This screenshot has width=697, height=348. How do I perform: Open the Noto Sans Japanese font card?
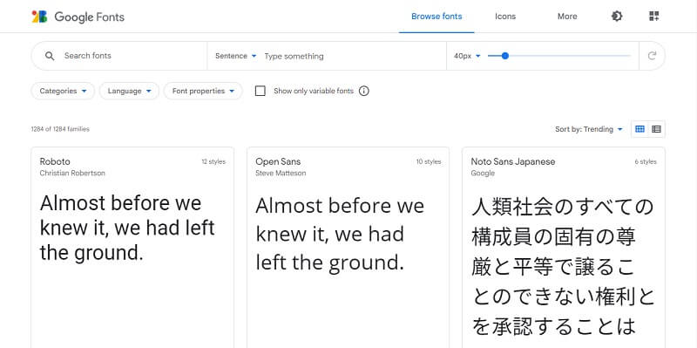(x=564, y=248)
